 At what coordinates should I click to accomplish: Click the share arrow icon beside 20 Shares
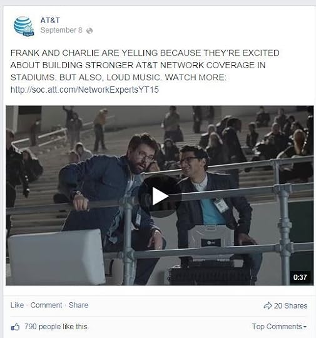(268, 305)
